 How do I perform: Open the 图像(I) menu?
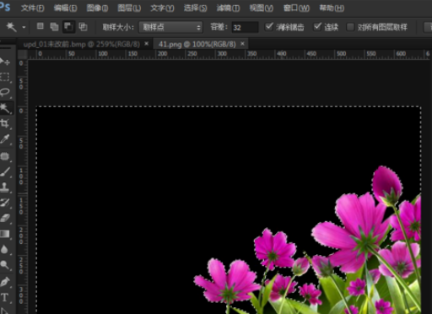[x=97, y=8]
